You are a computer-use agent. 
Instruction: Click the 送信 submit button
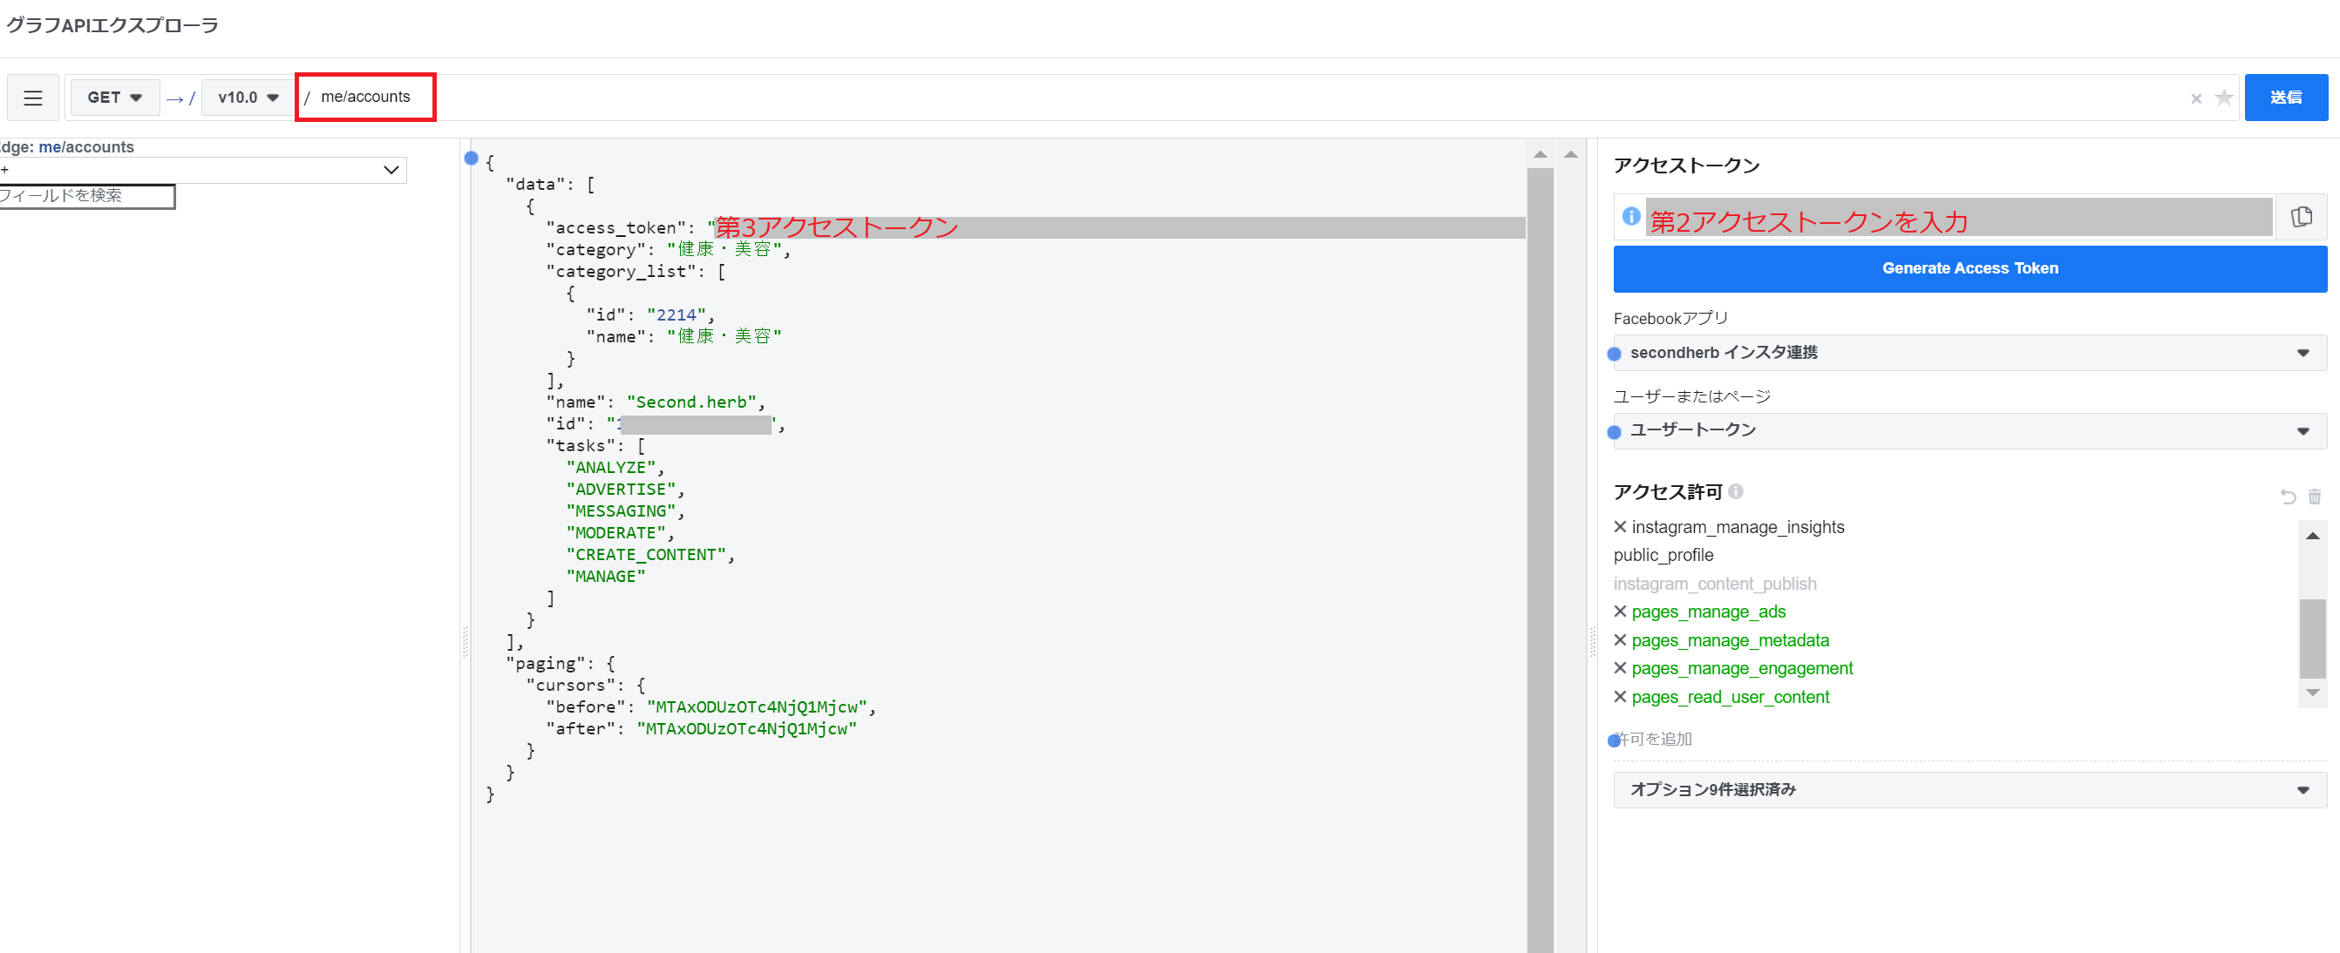tap(2285, 97)
